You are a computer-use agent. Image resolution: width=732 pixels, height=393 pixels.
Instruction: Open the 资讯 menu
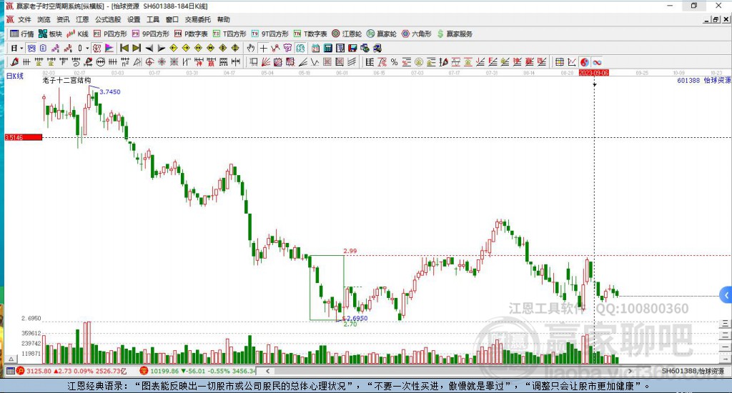tap(63, 19)
